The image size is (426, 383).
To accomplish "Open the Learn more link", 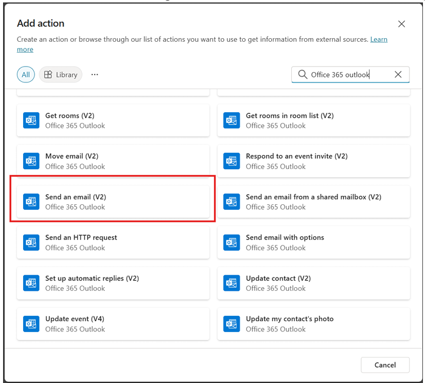I will coord(379,39).
